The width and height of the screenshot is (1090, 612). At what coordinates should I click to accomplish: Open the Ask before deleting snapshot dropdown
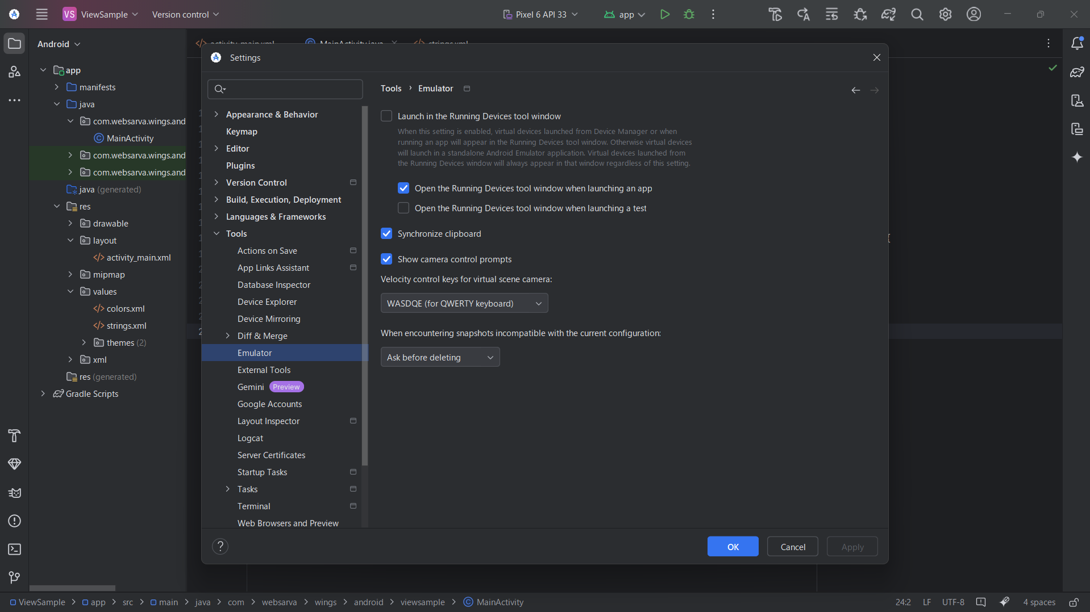tap(440, 357)
